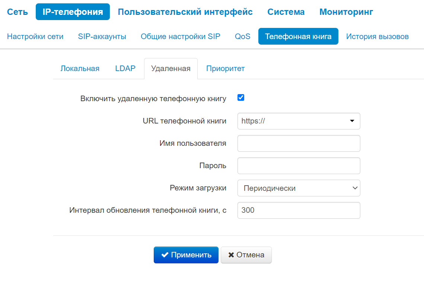This screenshot has height=292, width=424.
Task: Open Общие настройки SIP page
Action: coord(181,36)
